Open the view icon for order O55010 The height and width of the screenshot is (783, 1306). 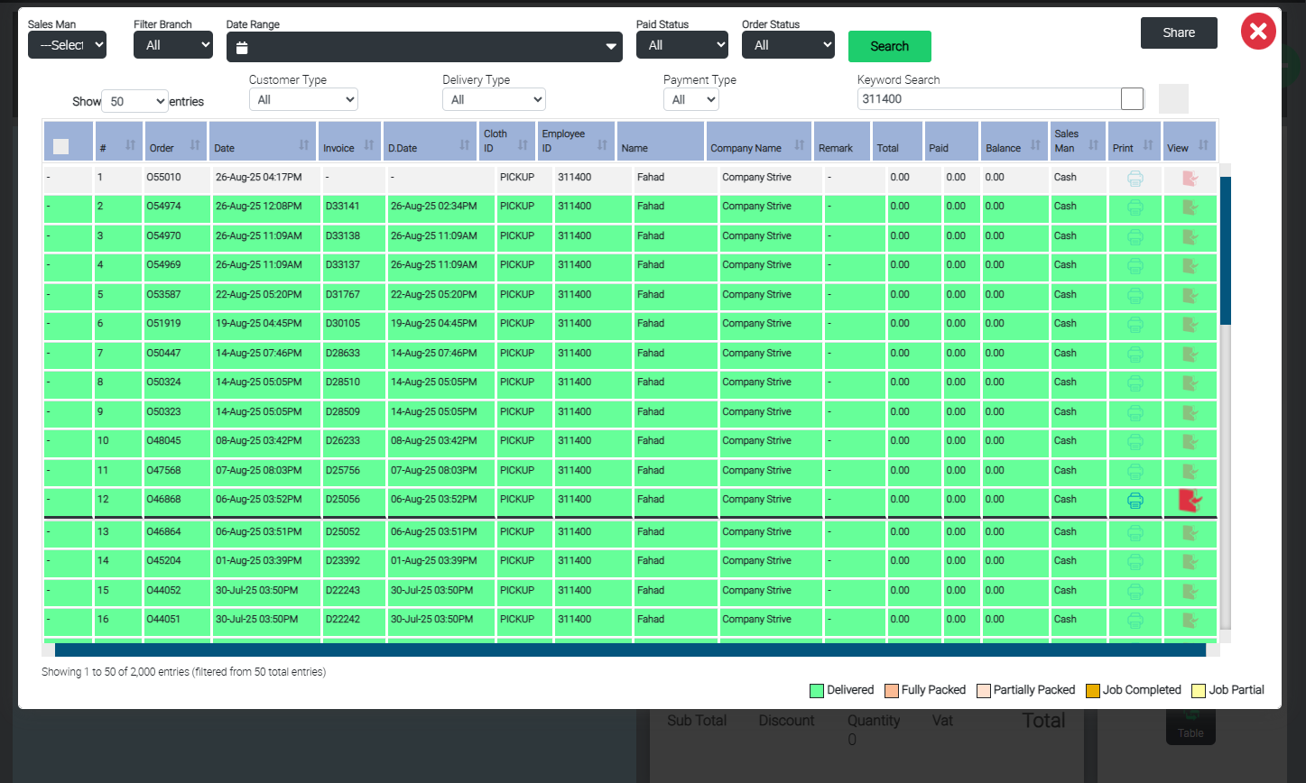point(1190,179)
